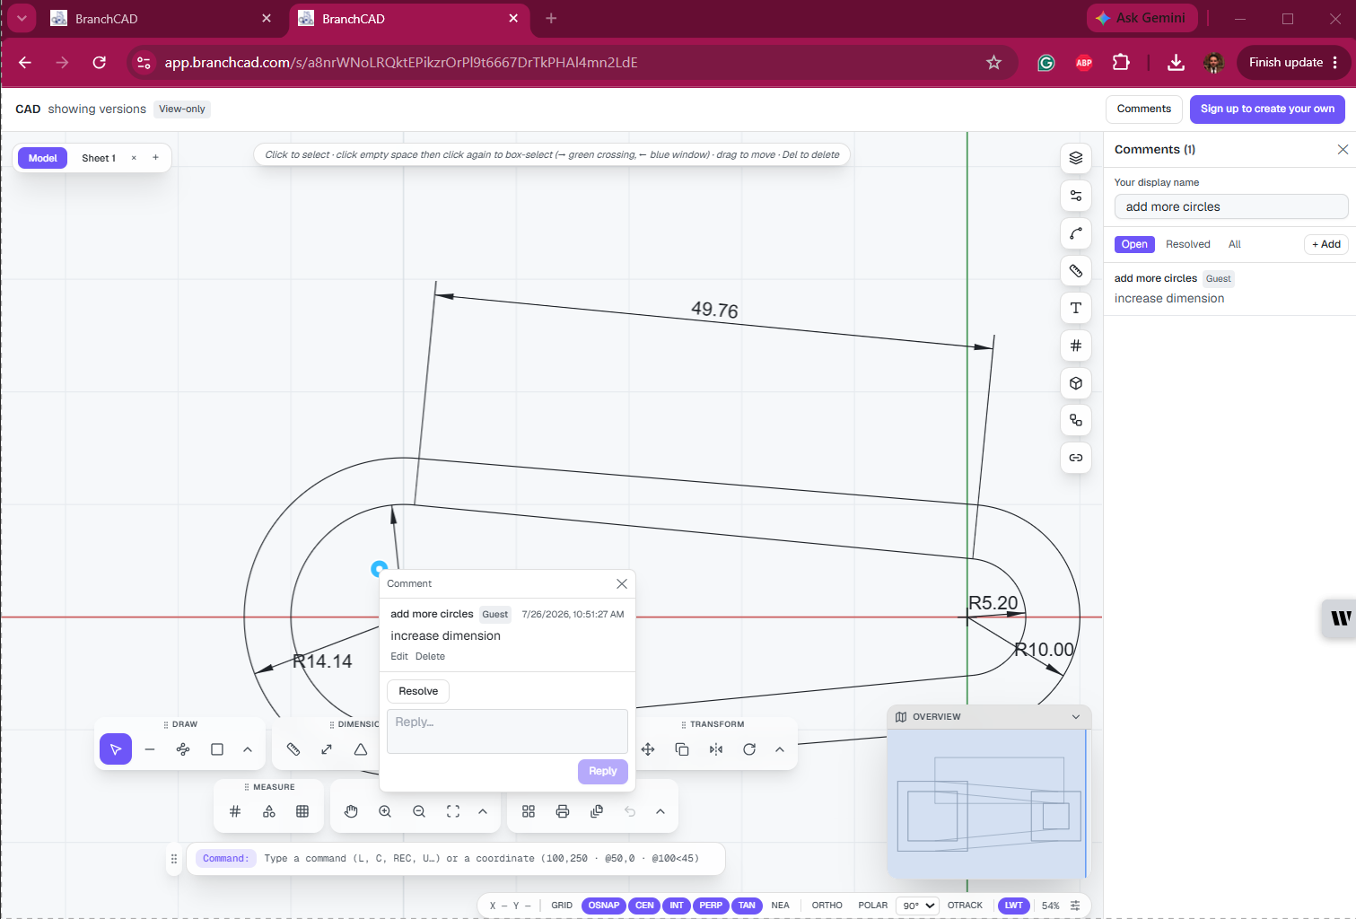Click the shapes icon in Measure toolbar
Screen dimensions: 1356x919
tap(269, 811)
